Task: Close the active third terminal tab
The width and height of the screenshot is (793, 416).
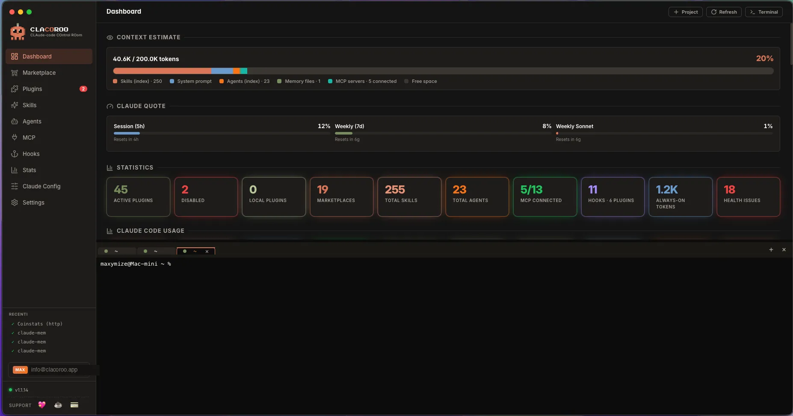Action: click(207, 252)
